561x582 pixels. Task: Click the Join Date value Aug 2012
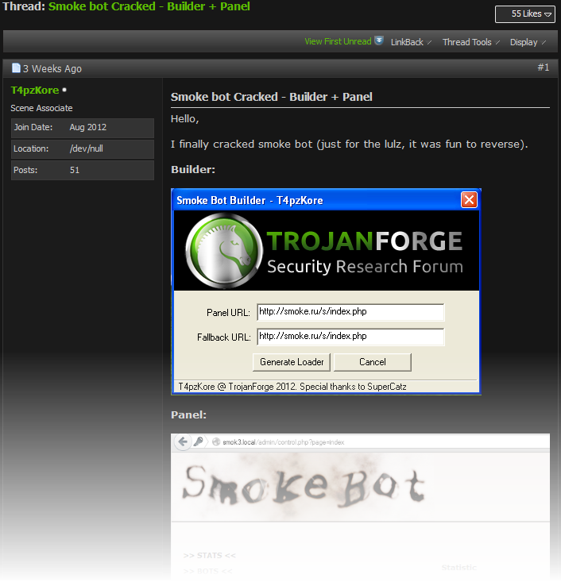(88, 127)
